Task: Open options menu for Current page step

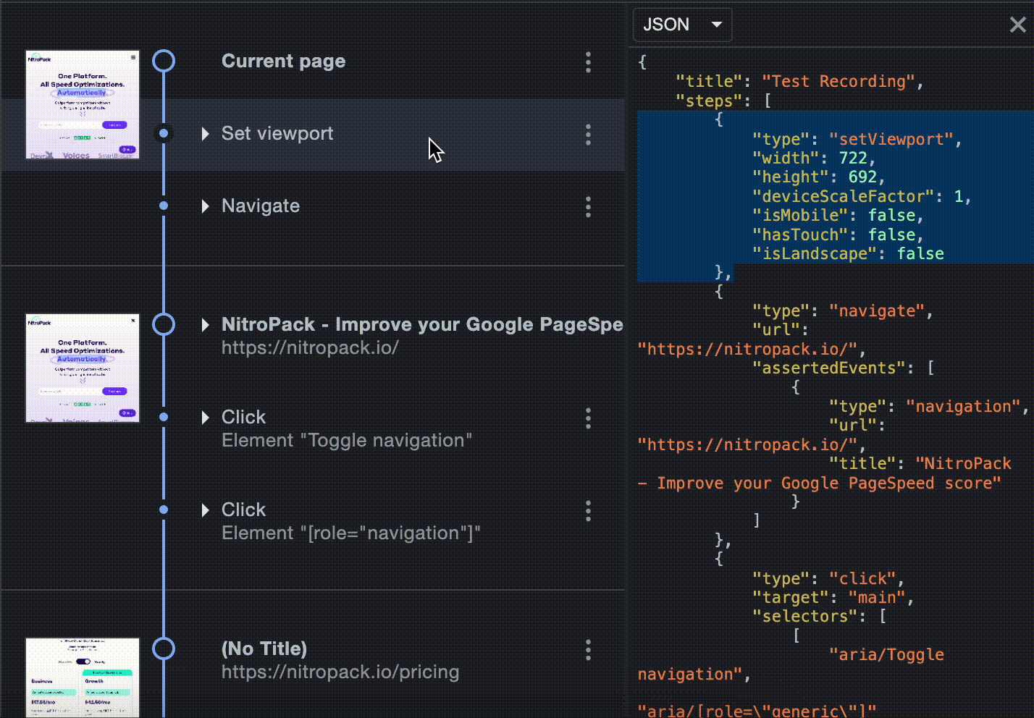Action: pos(588,62)
